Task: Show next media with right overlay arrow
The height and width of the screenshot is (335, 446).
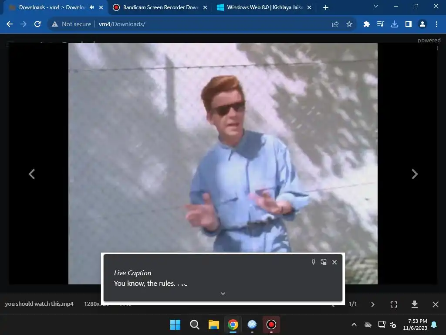Action: [x=415, y=174]
